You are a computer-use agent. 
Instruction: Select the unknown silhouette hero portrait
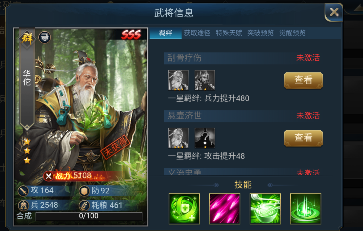pyautogui.click(x=205, y=138)
